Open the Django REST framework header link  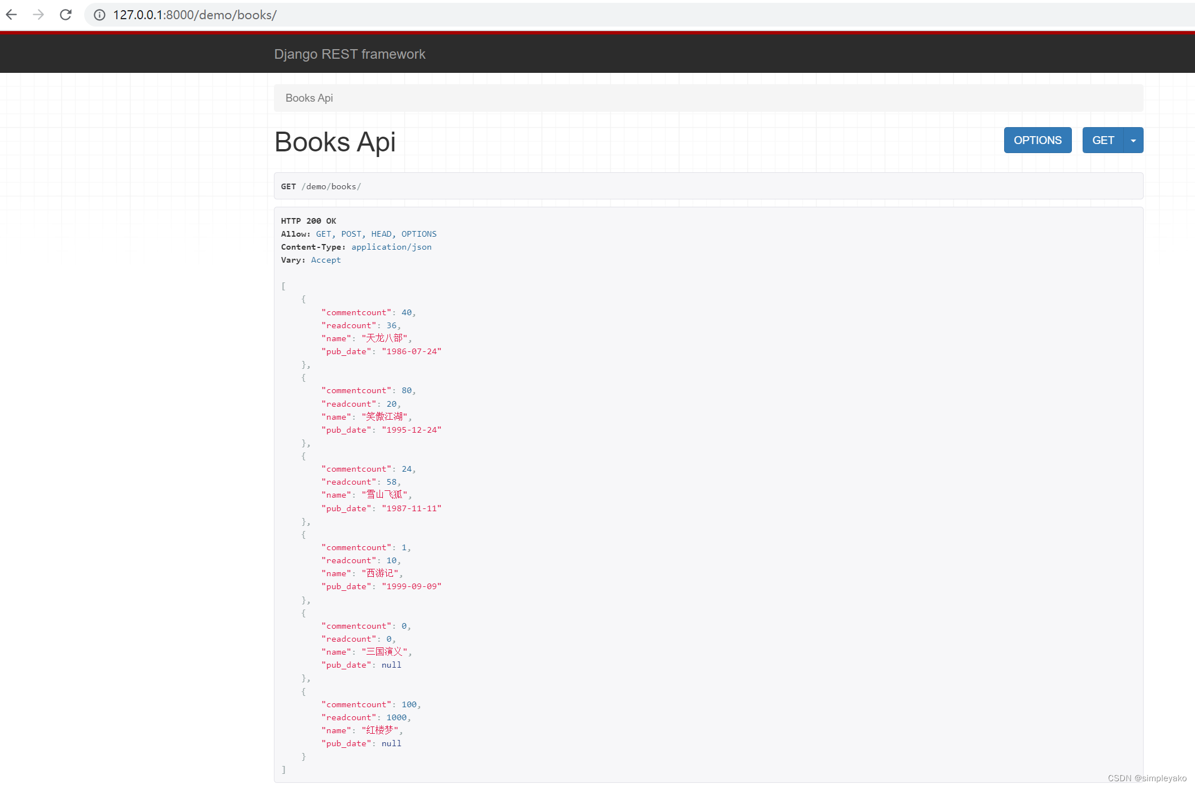tap(350, 54)
